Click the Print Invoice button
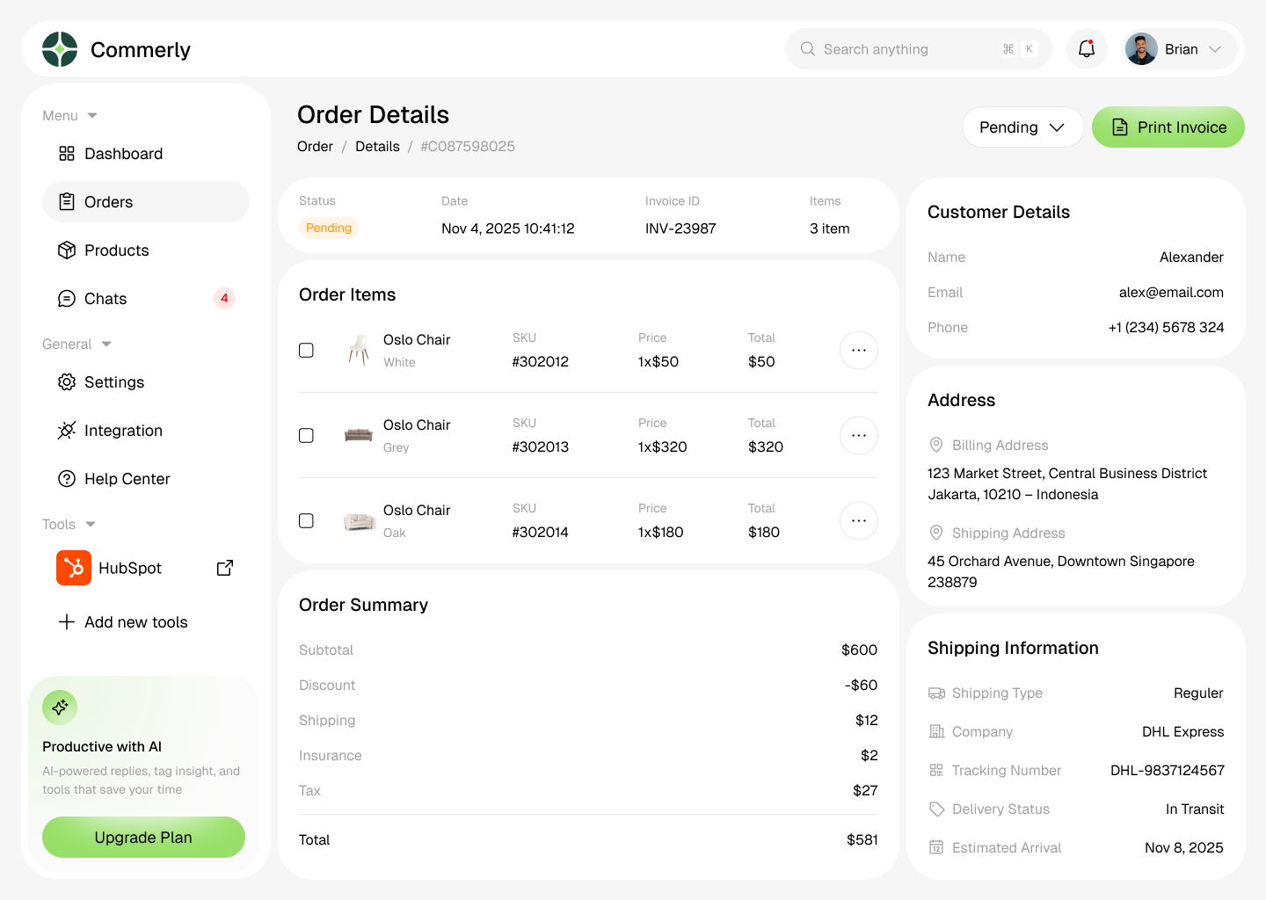The width and height of the screenshot is (1266, 900). 1168,127
